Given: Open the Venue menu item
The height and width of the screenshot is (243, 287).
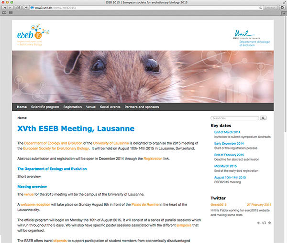Looking at the screenshot, I should [91, 107].
